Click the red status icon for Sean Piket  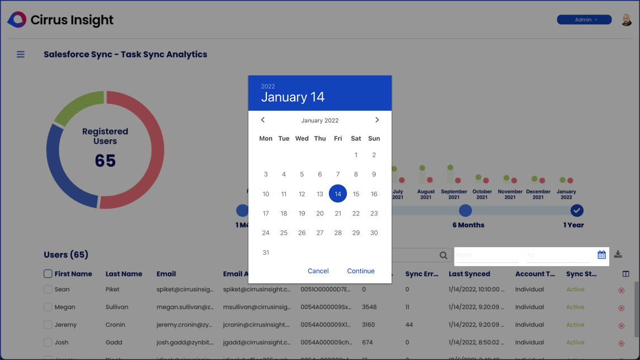[x=621, y=290]
